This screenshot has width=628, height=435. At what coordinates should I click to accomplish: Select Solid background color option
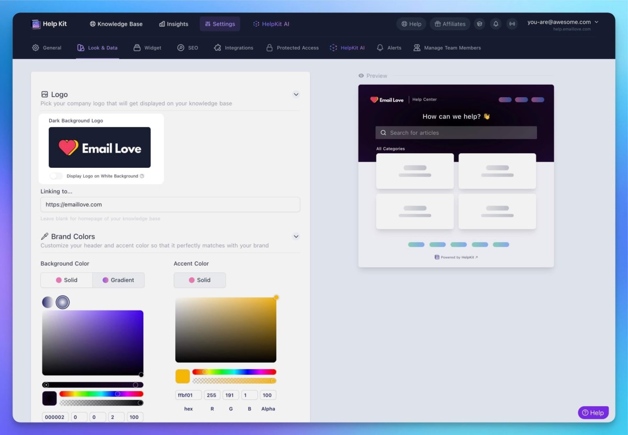(x=66, y=280)
